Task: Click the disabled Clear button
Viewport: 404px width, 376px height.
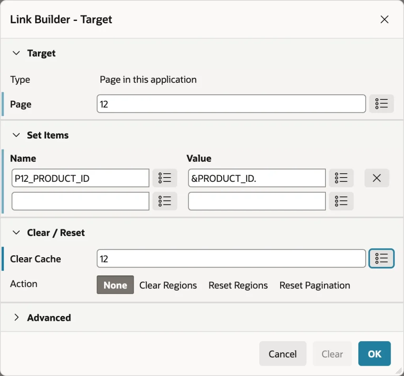Action: point(332,354)
